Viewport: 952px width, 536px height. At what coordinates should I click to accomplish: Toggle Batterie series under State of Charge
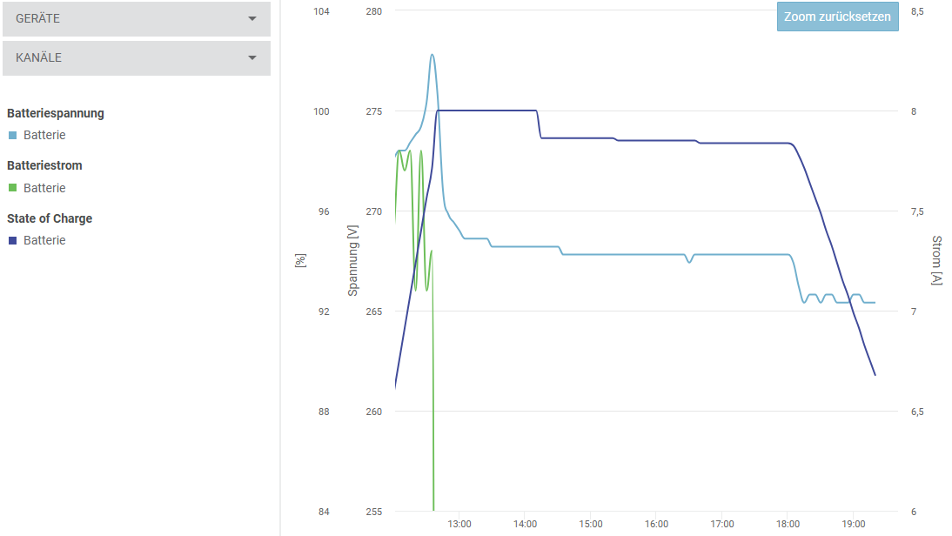[44, 241]
